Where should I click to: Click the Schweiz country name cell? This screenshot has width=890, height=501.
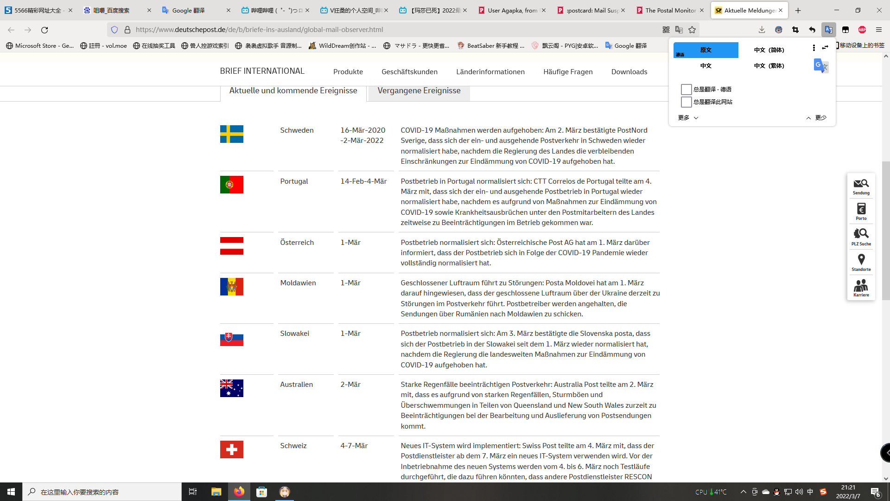coord(293,446)
